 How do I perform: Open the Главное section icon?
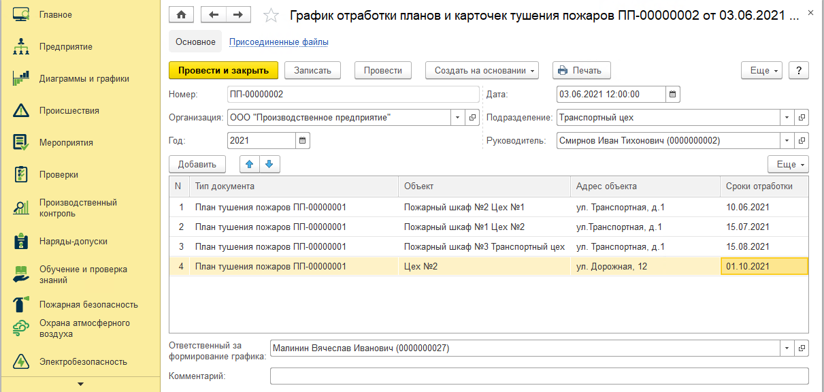21,14
